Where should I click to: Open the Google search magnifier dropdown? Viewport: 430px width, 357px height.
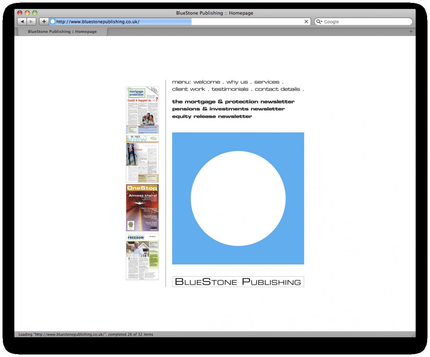coord(319,22)
